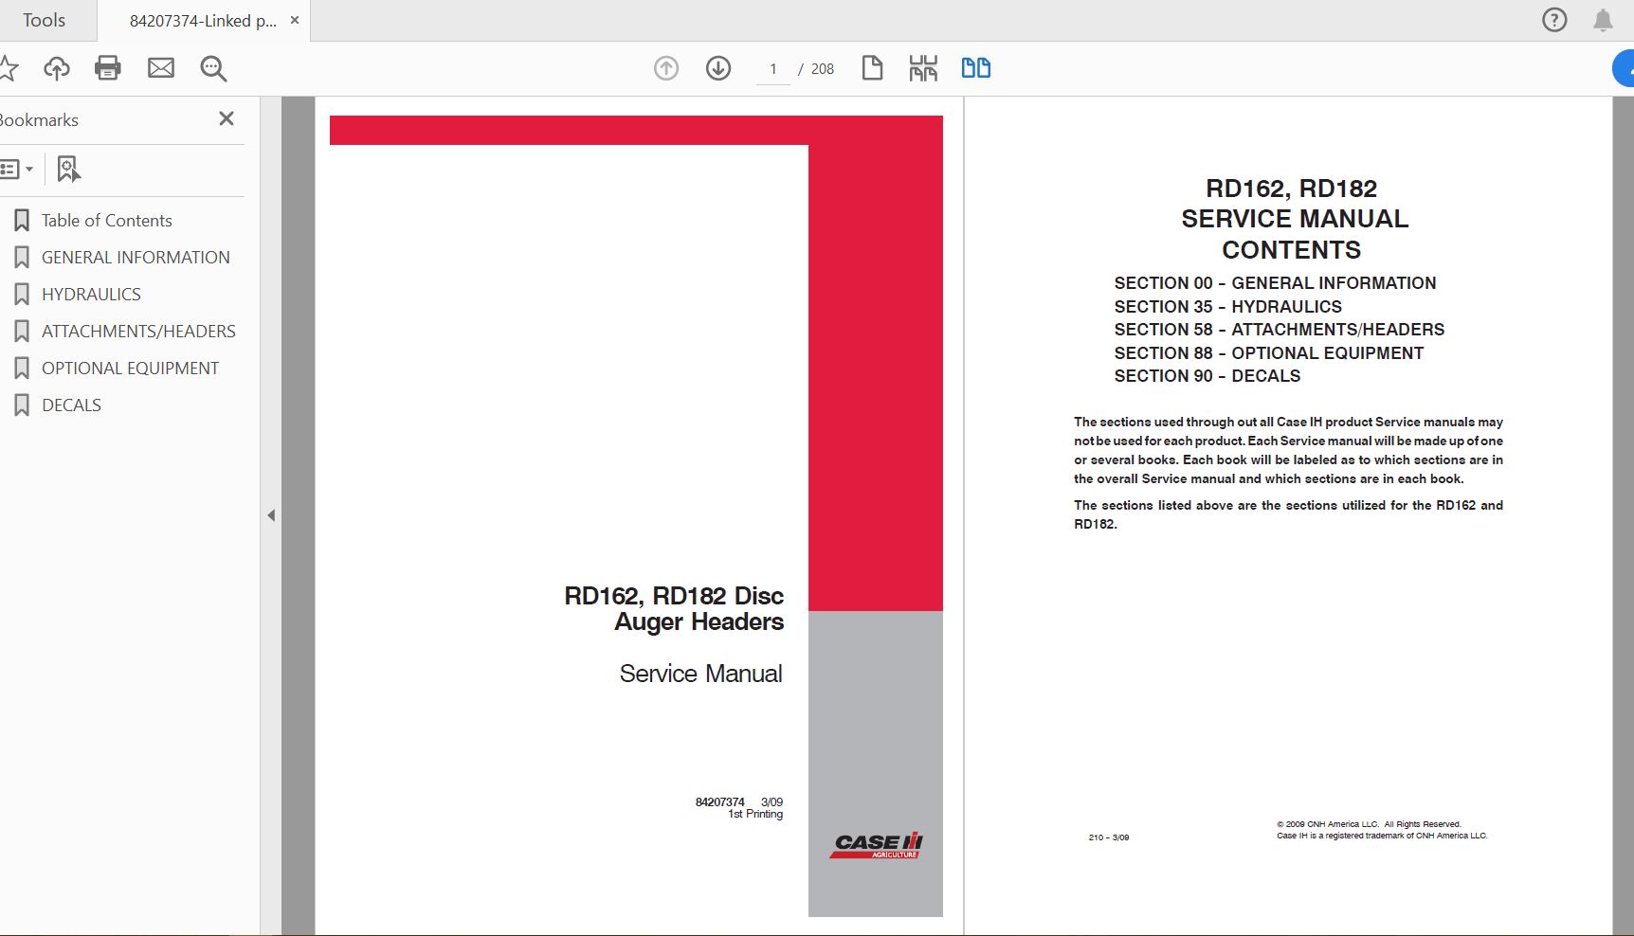
Task: Click the '/ 208' total pages label
Action: (x=816, y=68)
